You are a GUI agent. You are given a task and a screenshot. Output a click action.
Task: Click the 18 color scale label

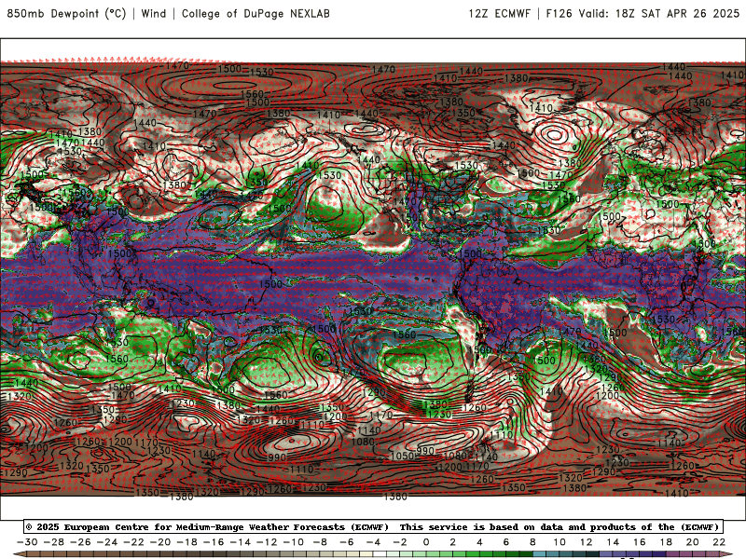[666, 542]
